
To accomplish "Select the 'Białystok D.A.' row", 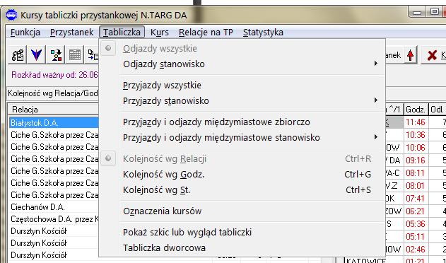I will (54, 123).
